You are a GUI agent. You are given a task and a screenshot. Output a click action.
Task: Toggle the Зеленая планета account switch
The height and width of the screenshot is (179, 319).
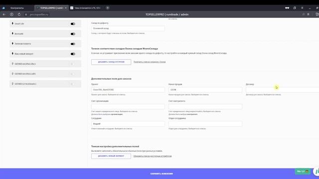(x=73, y=44)
